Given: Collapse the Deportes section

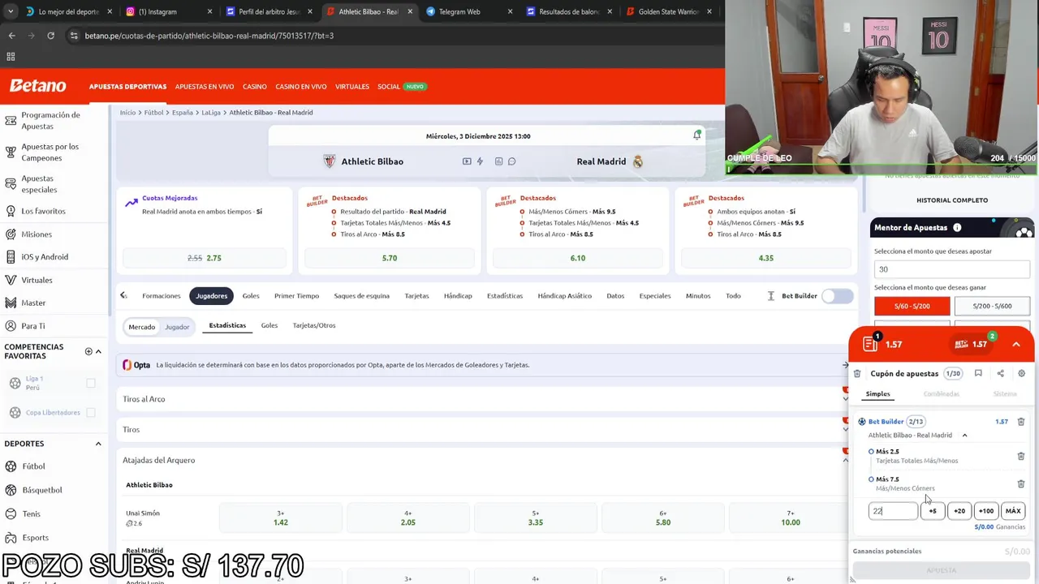Looking at the screenshot, I should [98, 444].
